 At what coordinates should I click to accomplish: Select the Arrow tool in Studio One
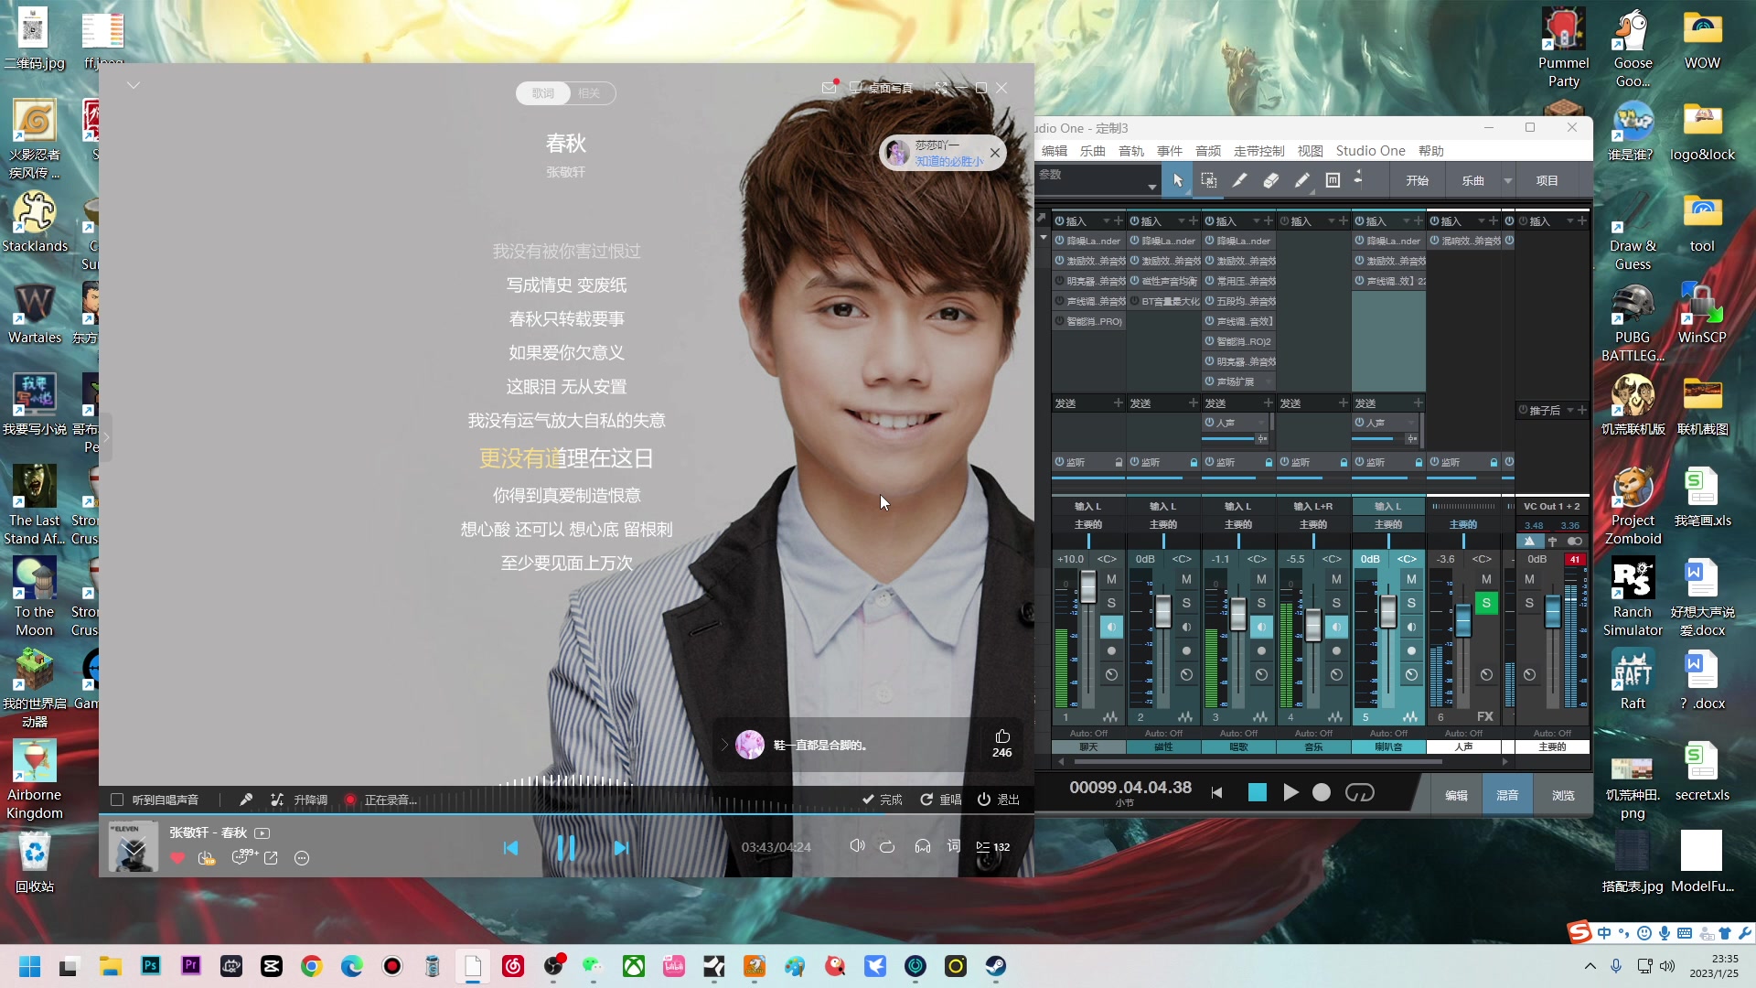tap(1178, 180)
